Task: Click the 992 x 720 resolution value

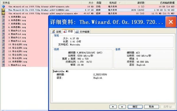Action: coord(83,59)
